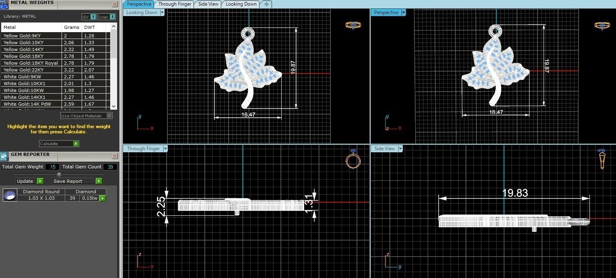This screenshot has width=616, height=278.
Task: Click the green arrow next to Update
Action: pyautogui.click(x=40, y=181)
